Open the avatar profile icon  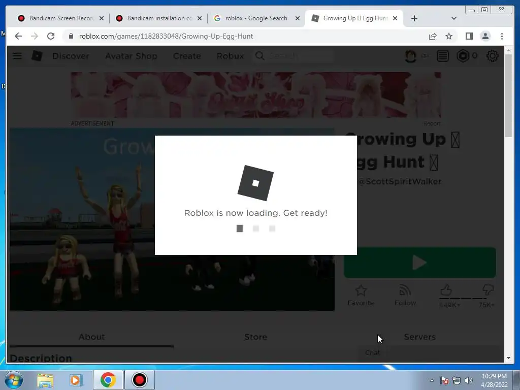point(410,56)
